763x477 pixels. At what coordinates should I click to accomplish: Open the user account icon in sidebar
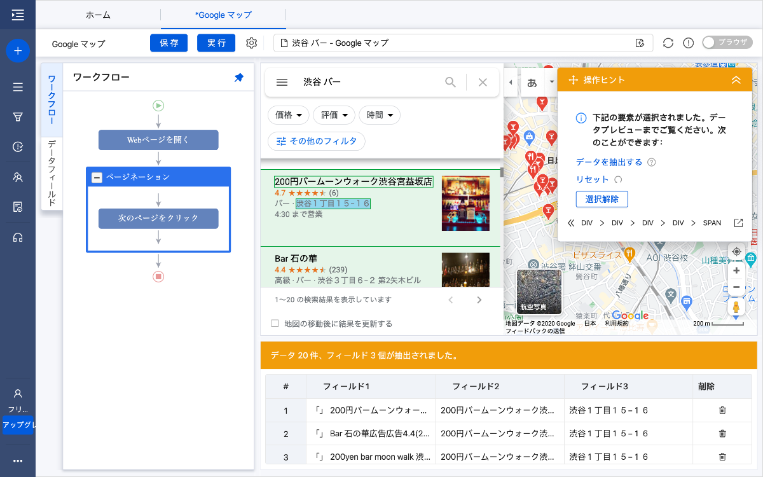pos(18,394)
